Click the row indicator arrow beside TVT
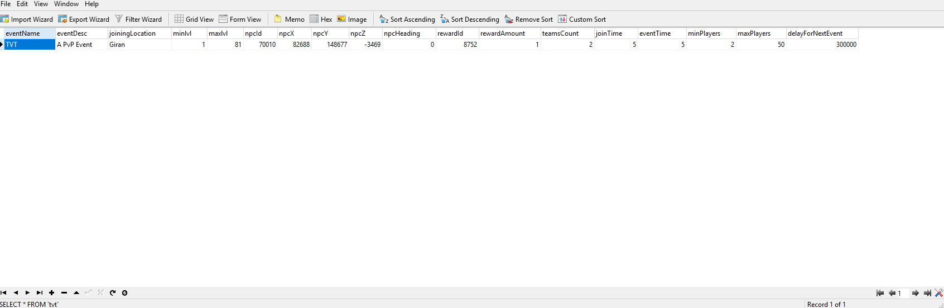 coord(2,45)
